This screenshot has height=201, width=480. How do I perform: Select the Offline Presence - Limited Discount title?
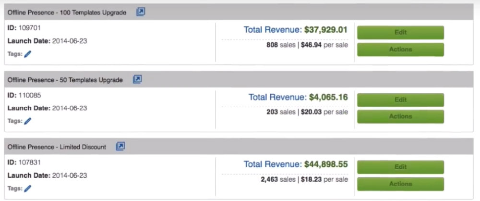57,147
